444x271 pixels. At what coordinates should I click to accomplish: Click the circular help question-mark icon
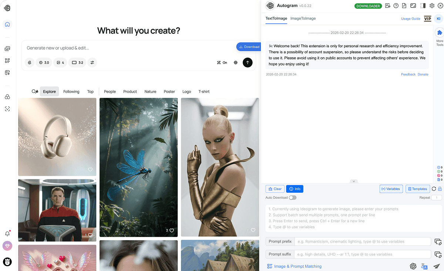coord(396,6)
